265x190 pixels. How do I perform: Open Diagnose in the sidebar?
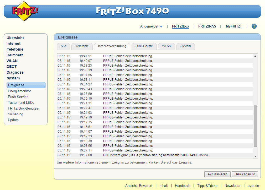tap(15, 72)
